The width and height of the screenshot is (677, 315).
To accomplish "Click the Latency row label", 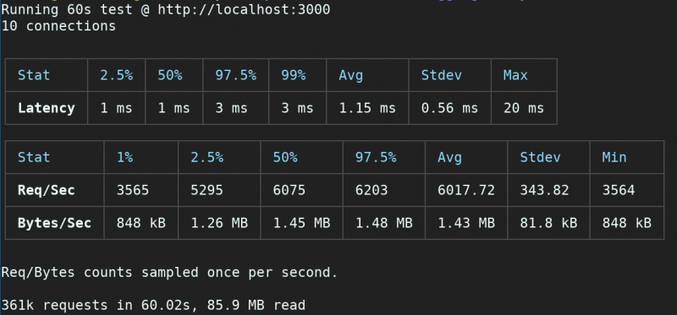I will pyautogui.click(x=47, y=108).
